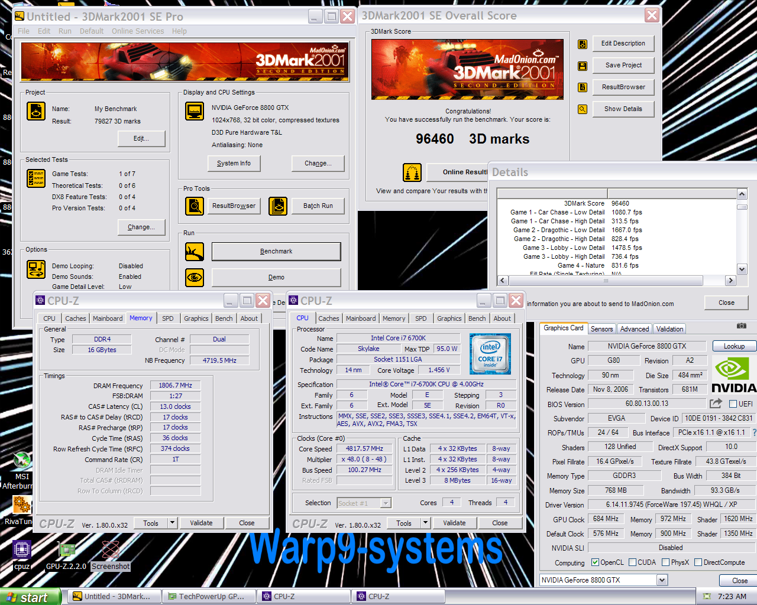Click the Options icon in 3DMark
This screenshot has width=757, height=605.
pos(36,269)
